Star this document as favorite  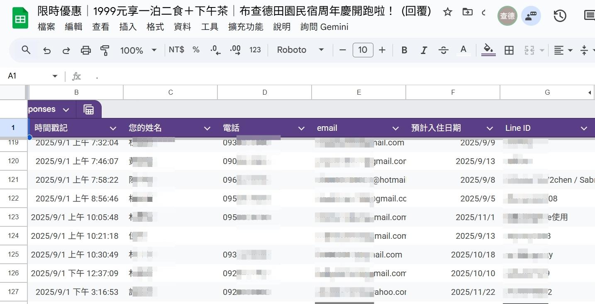tap(447, 12)
